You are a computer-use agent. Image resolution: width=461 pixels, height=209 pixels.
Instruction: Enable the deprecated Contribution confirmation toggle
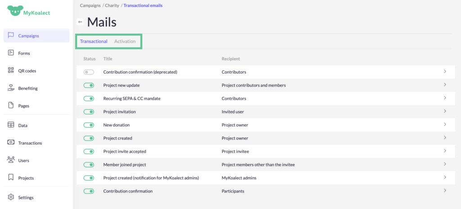(x=89, y=72)
